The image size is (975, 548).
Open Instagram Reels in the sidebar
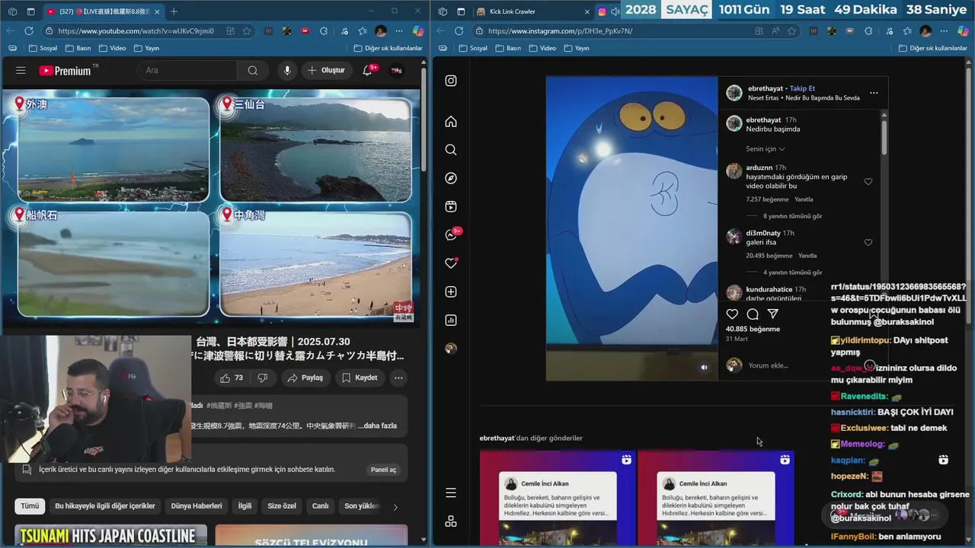pos(451,206)
